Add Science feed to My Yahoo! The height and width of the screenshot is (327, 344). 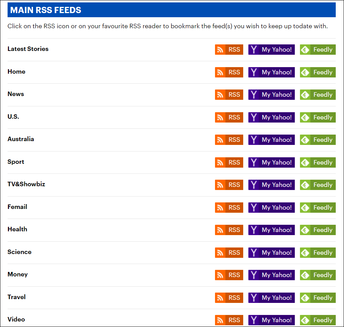point(271,253)
